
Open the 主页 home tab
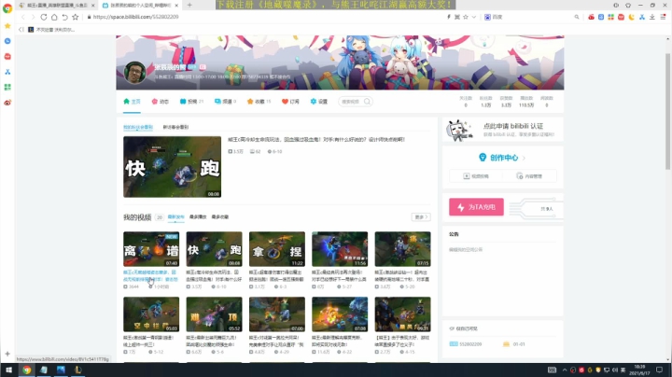[132, 102]
